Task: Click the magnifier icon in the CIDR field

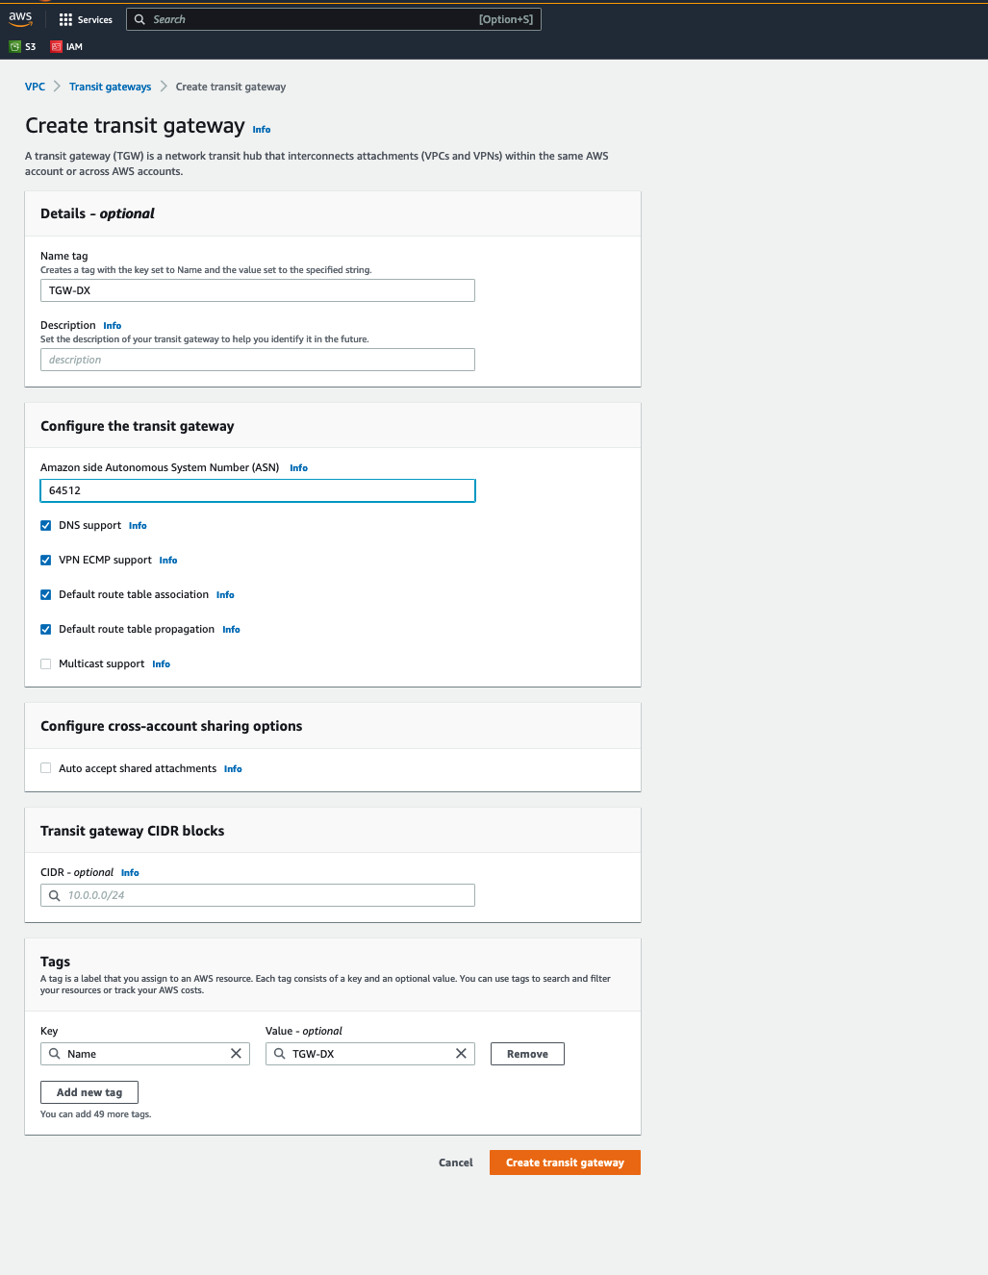Action: coord(54,895)
